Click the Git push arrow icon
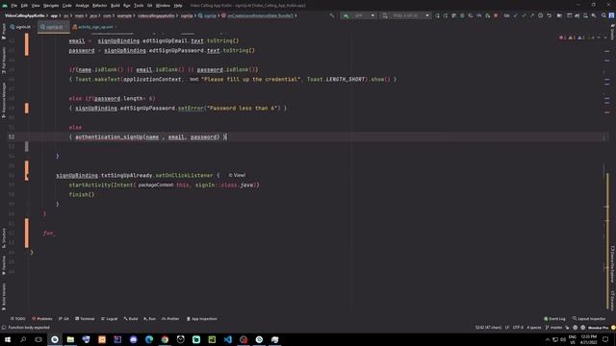This screenshot has width=616, height=346. click(x=532, y=15)
